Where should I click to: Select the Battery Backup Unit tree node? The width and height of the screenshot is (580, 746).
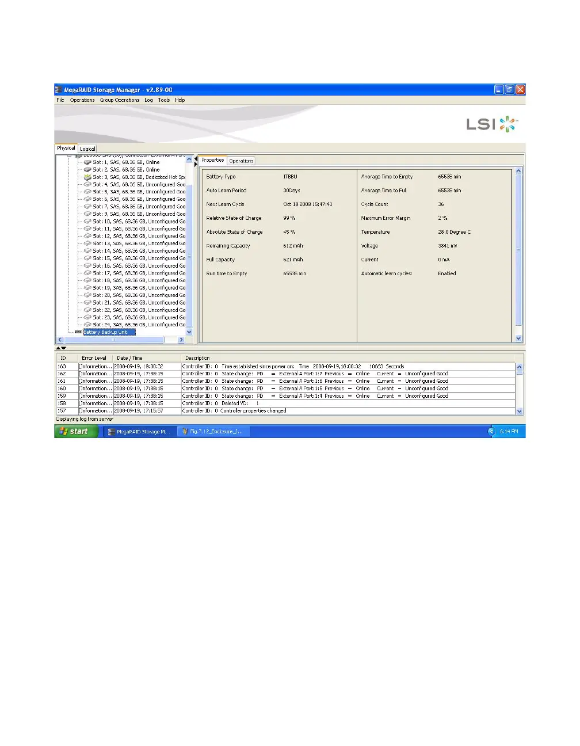[x=109, y=332]
